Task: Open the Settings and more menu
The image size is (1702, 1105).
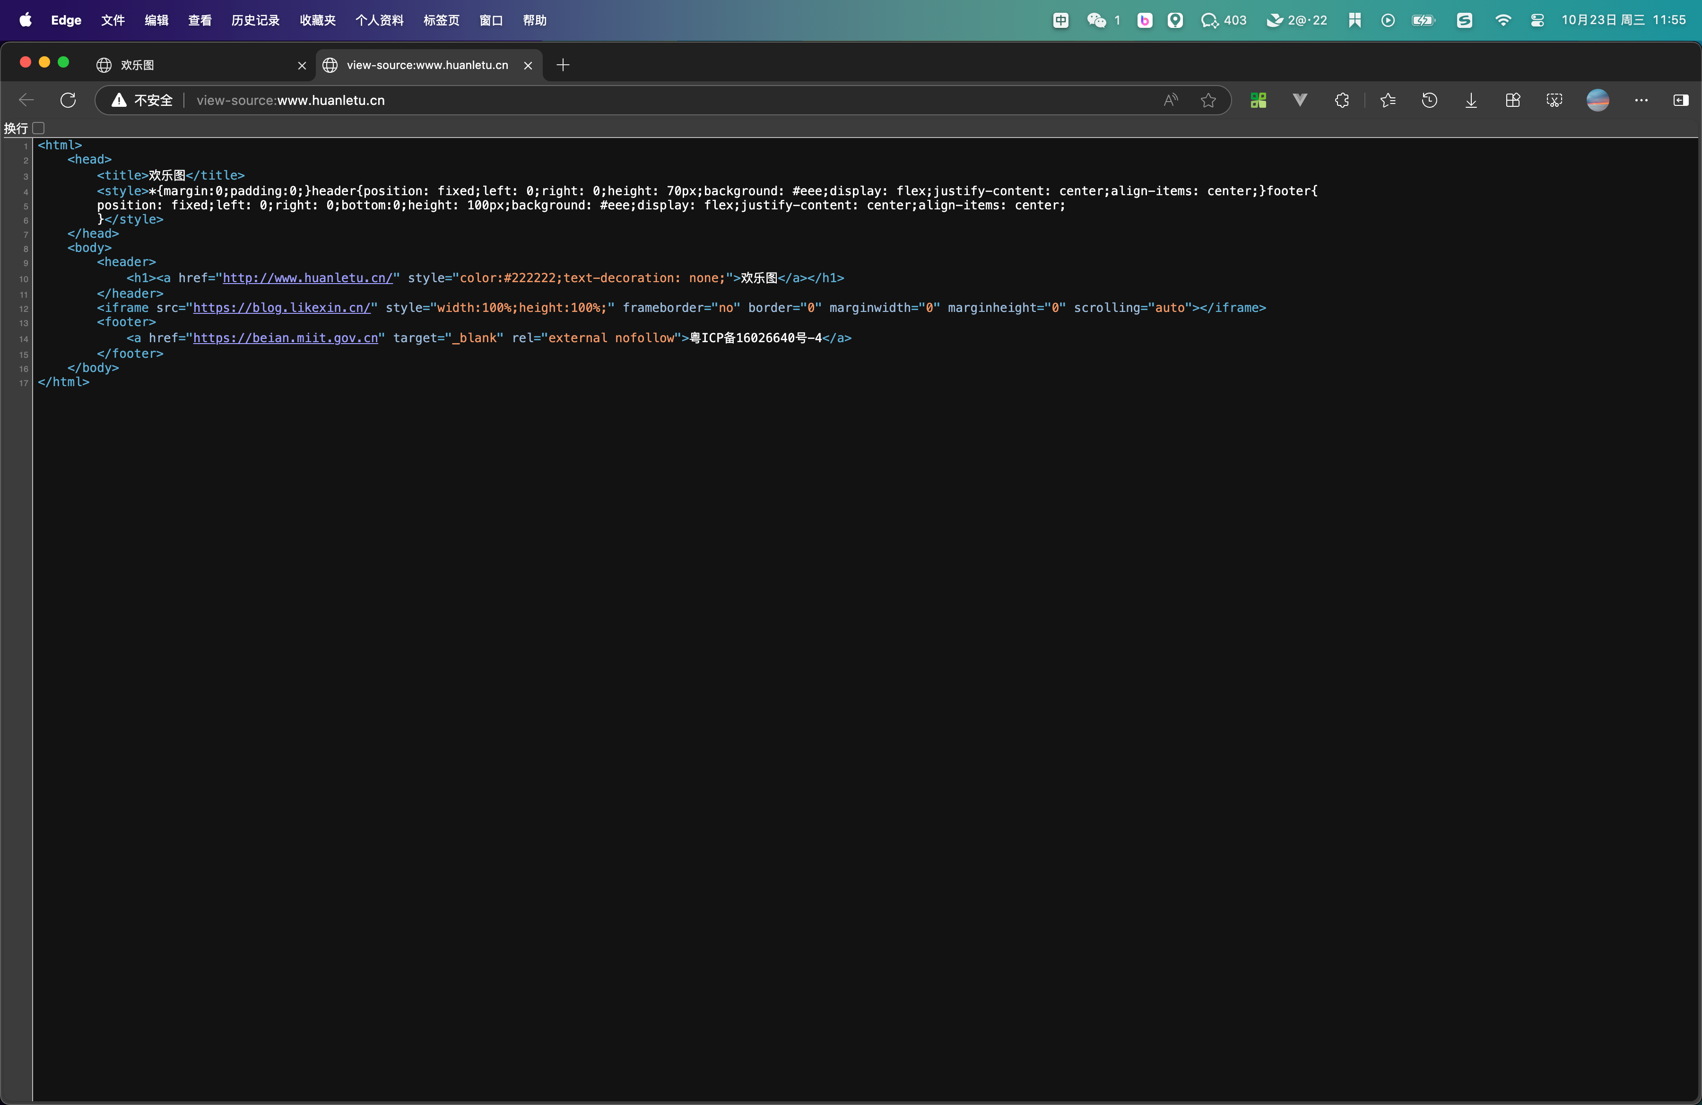Action: pyautogui.click(x=1641, y=100)
